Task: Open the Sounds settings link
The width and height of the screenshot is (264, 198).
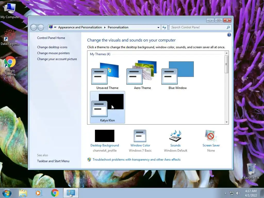Action: 175,145
